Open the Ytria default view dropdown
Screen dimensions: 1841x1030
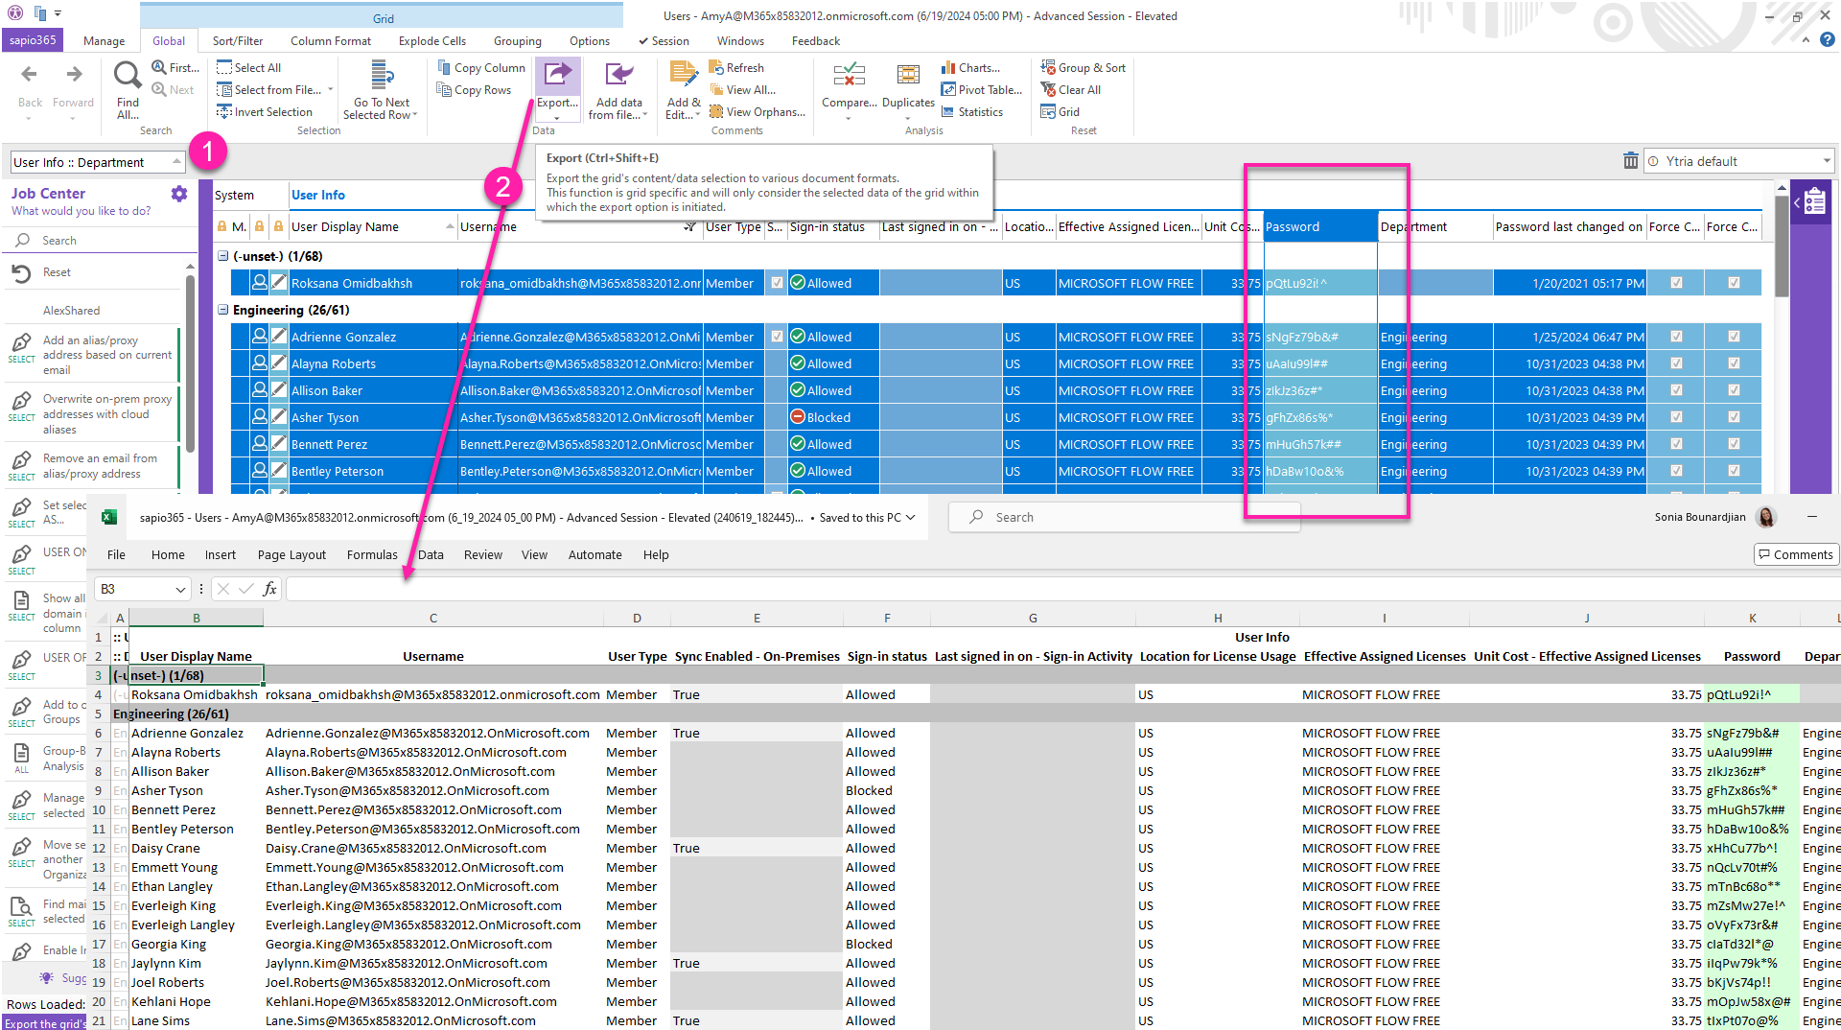(x=1827, y=161)
